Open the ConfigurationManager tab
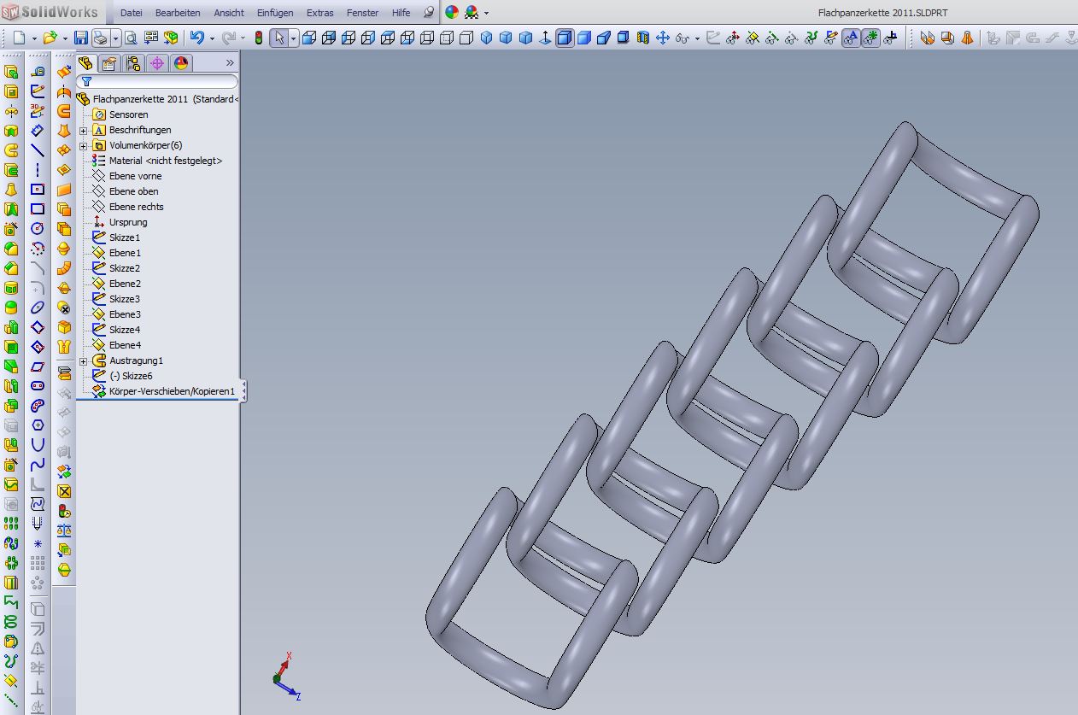 click(x=132, y=63)
